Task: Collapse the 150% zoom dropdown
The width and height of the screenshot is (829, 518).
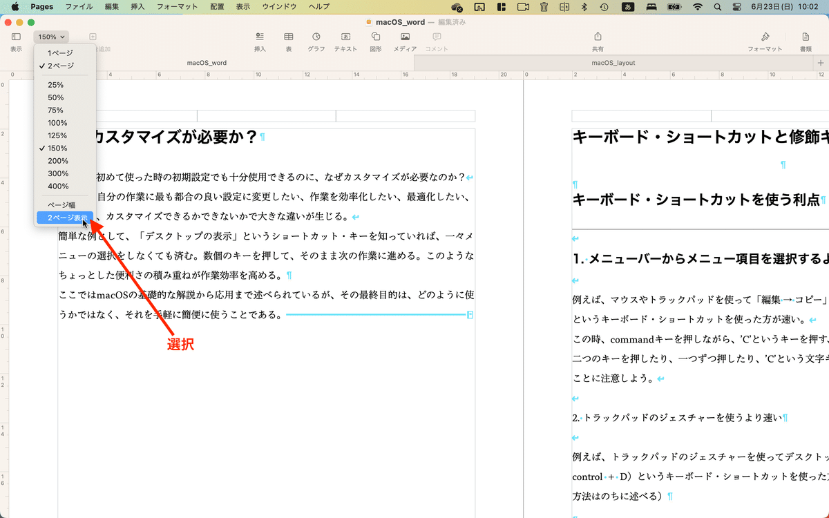Action: pos(52,37)
